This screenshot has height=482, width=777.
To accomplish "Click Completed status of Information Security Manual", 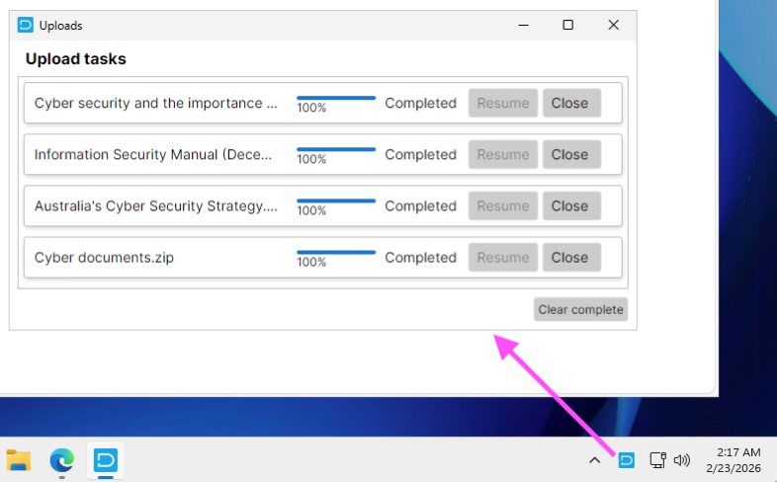I will [421, 154].
